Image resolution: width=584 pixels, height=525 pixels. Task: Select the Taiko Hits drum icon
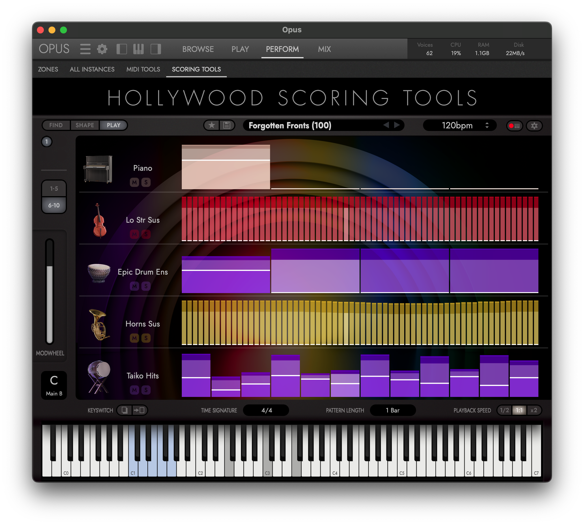pos(99,377)
